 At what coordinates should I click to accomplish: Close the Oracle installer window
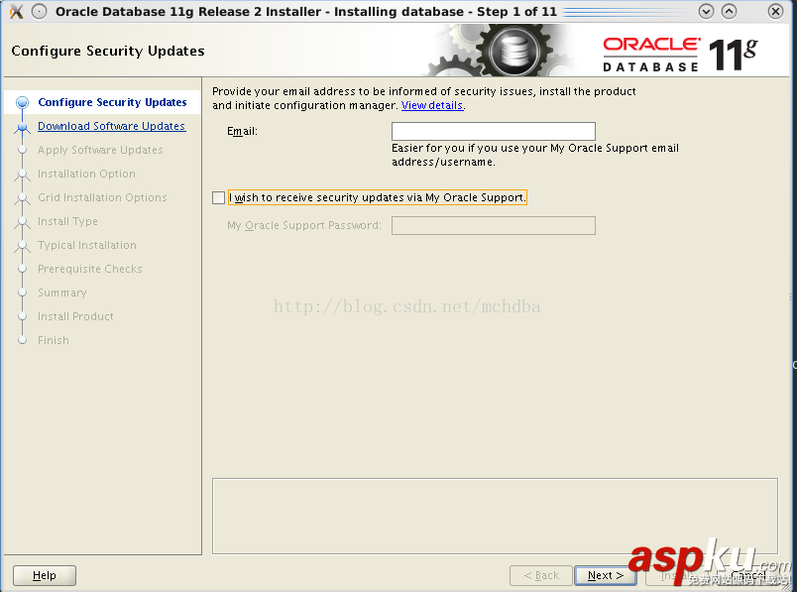(x=775, y=11)
